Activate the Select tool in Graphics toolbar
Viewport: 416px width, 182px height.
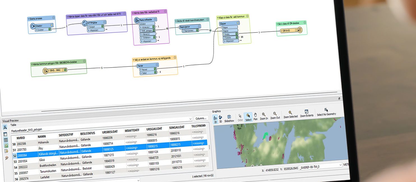(x=248, y=117)
